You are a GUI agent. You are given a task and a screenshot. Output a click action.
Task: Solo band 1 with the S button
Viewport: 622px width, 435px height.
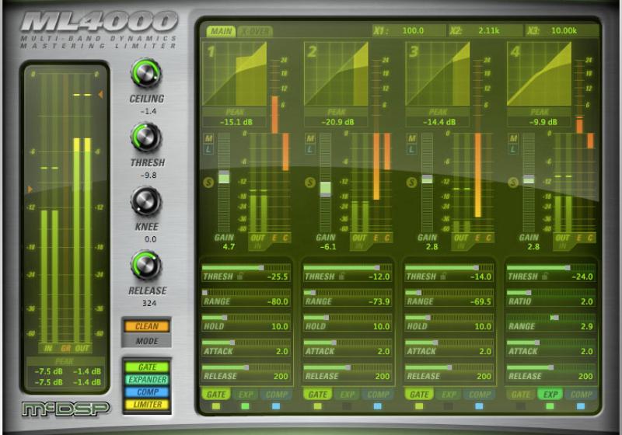point(208,183)
